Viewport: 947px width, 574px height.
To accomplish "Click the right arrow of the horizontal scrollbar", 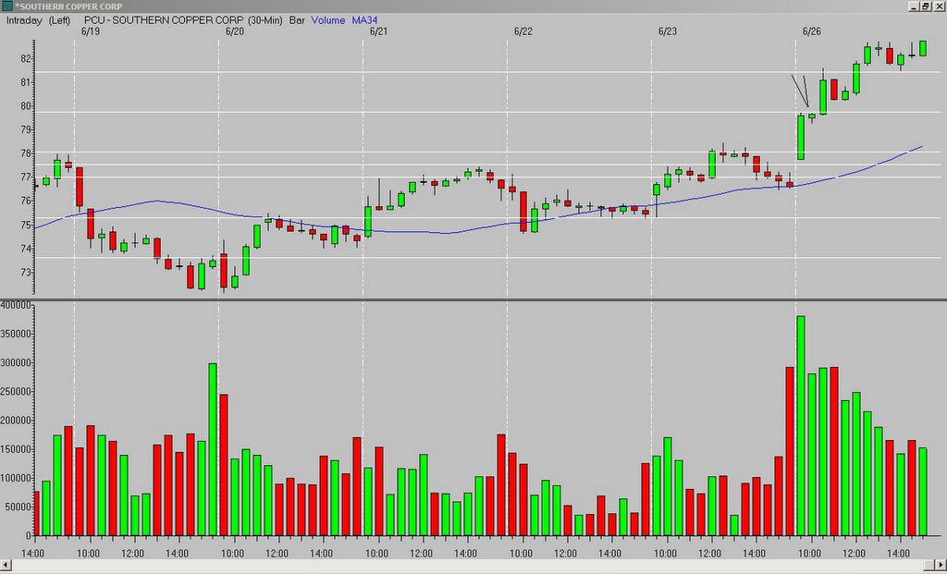I will click(941, 566).
